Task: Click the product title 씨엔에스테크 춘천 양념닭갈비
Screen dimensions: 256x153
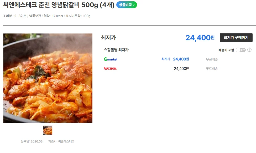Action: pyautogui.click(x=59, y=5)
